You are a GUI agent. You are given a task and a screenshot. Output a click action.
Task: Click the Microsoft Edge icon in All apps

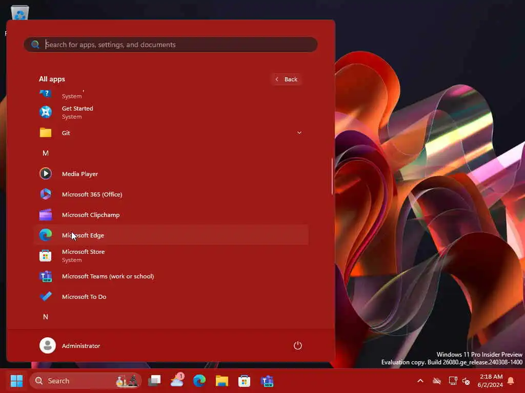pos(46,235)
